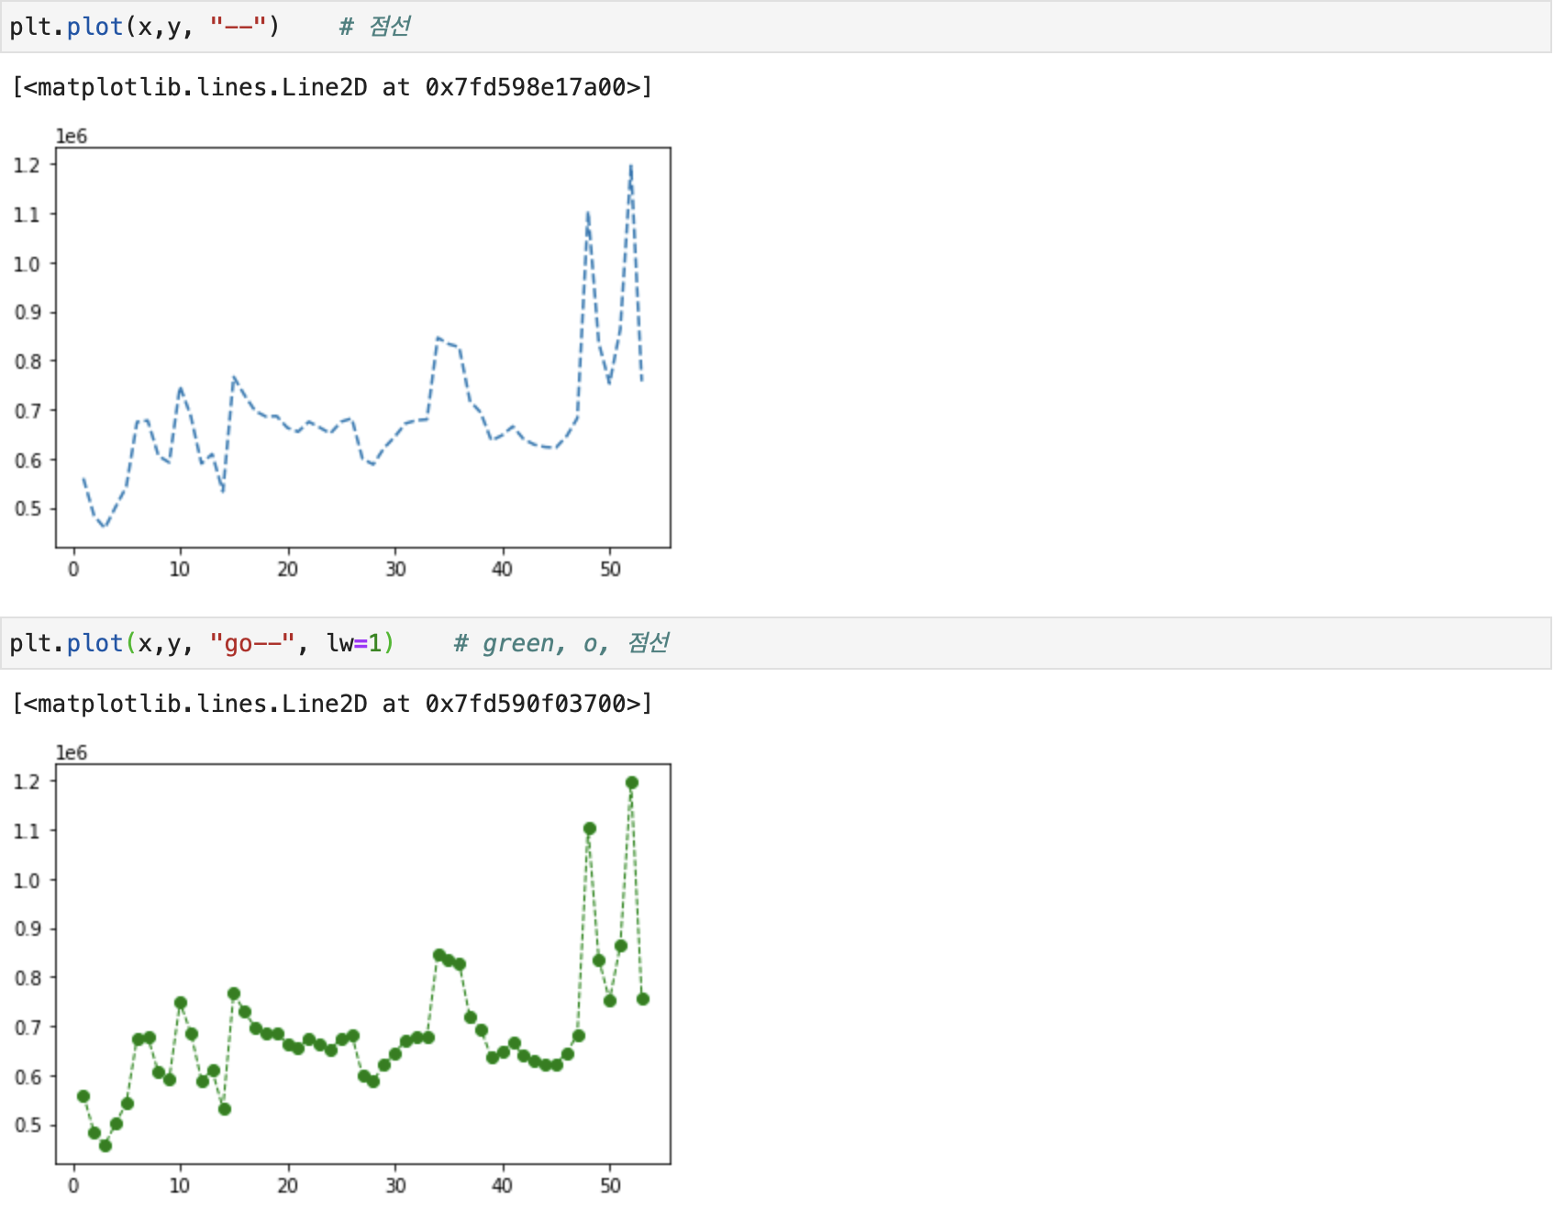Click x-axis label 50 on green chart
The image size is (1554, 1211).
click(610, 1185)
